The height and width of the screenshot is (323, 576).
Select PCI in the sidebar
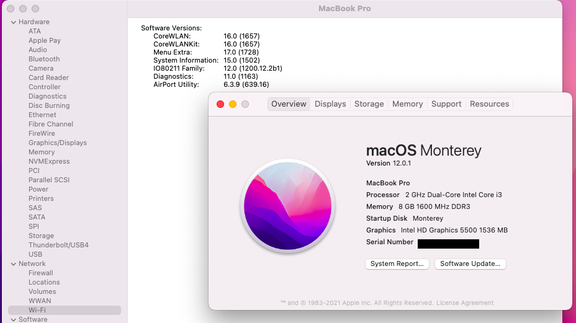[34, 170]
